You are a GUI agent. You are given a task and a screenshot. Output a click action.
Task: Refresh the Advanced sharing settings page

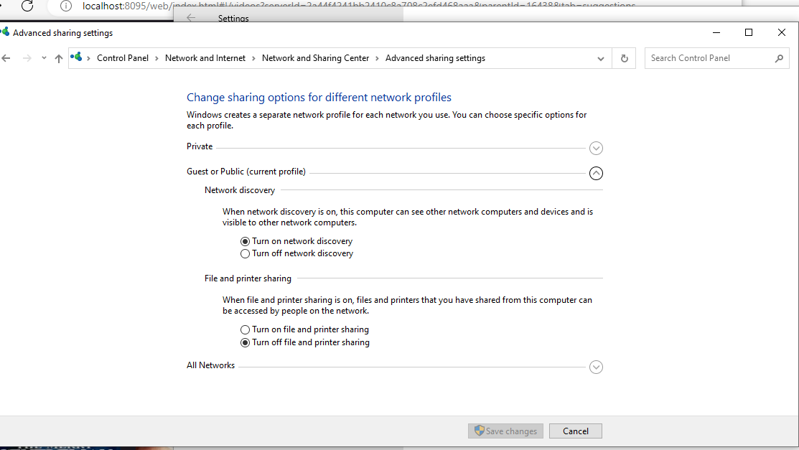click(x=625, y=58)
